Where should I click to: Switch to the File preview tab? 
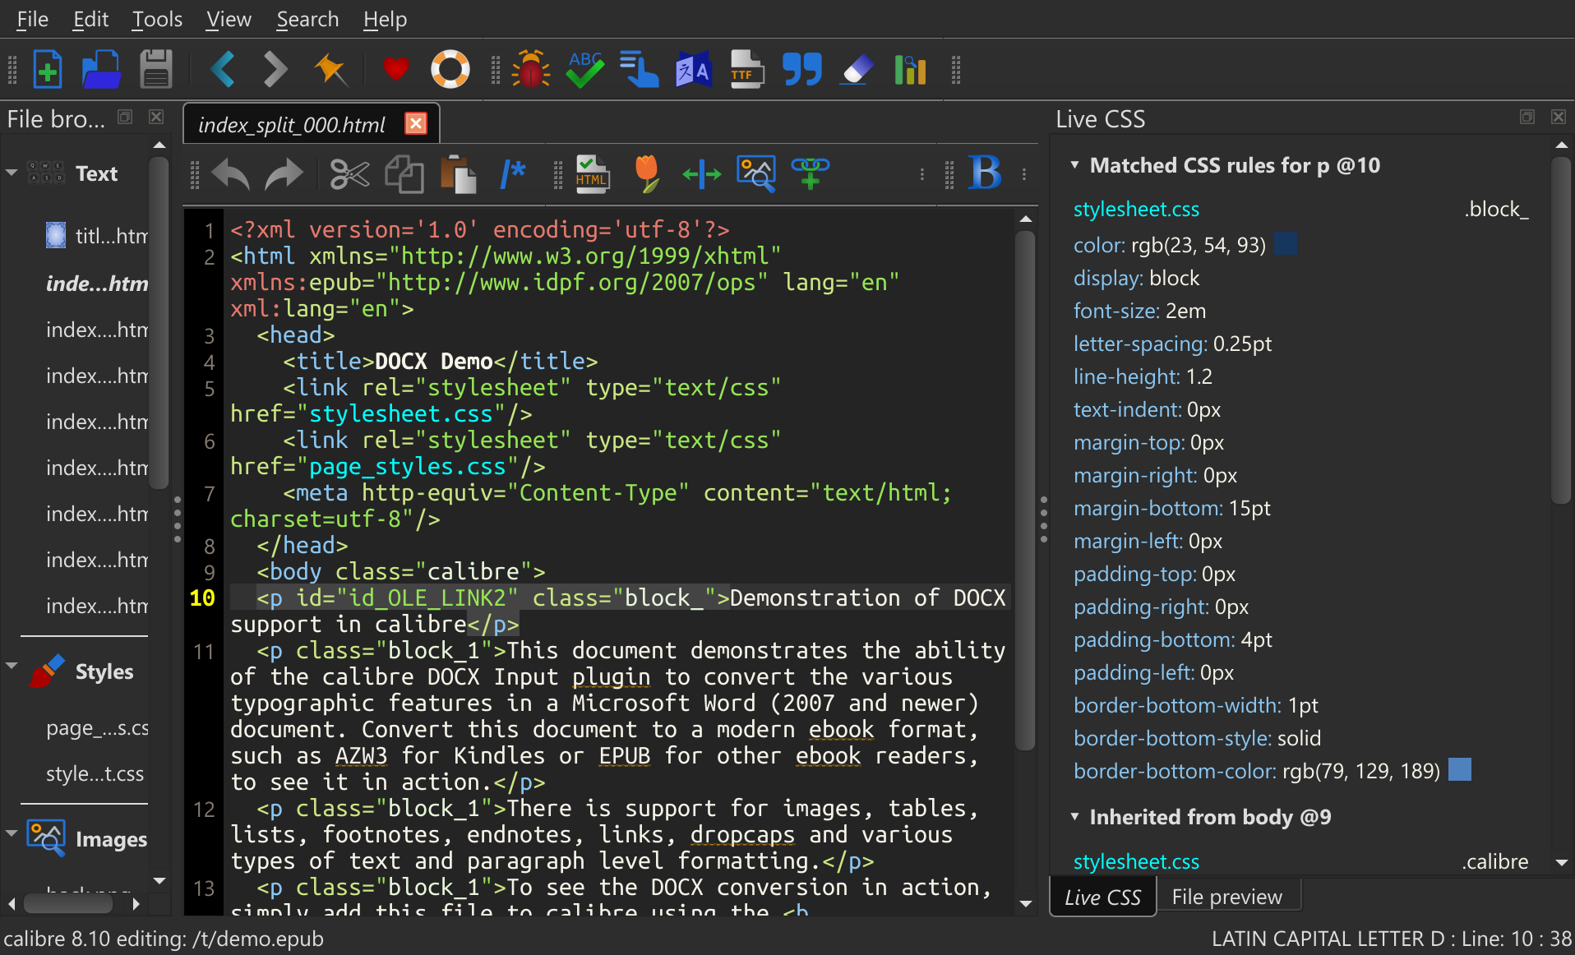point(1226,897)
